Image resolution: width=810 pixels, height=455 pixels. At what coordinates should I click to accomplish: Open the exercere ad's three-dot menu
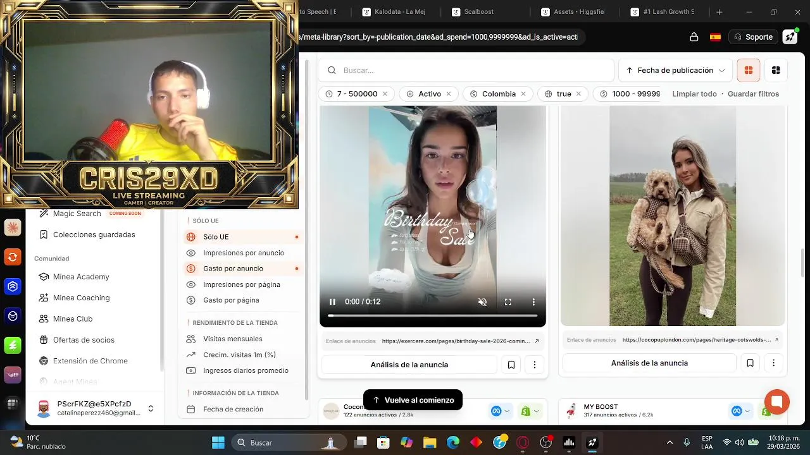[535, 365]
